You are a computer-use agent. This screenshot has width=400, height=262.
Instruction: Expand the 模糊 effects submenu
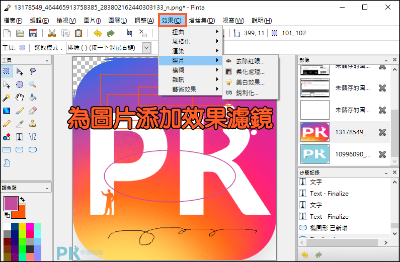190,70
